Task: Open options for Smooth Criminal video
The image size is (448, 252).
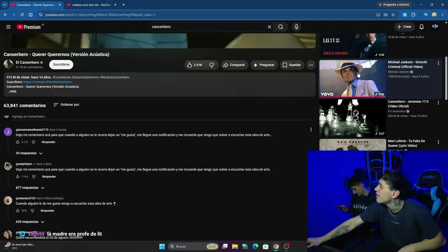Action: [438, 63]
